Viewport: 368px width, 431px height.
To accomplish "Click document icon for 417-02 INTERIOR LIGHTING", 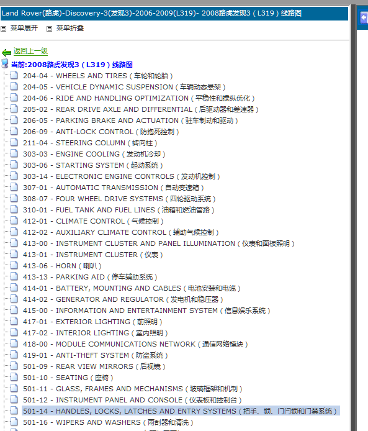I will [x=14, y=332].
